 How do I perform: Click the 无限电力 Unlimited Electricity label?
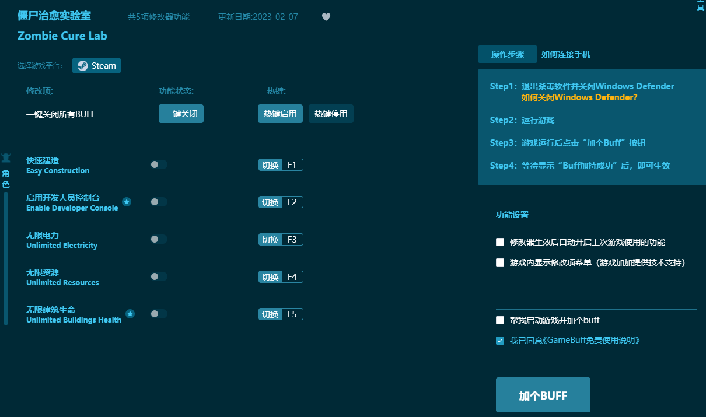(x=62, y=240)
